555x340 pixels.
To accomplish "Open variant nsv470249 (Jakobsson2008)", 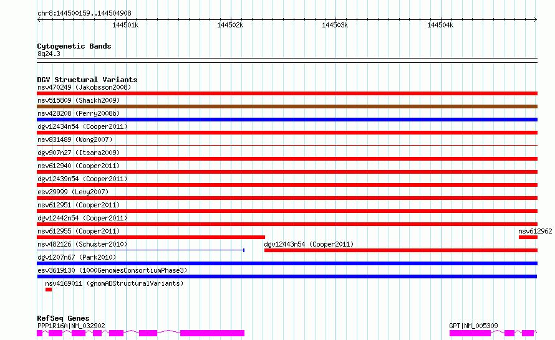I will tap(84, 87).
